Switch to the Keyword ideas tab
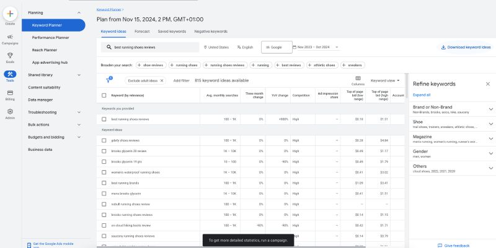The height and width of the screenshot is (248, 496). point(113,32)
